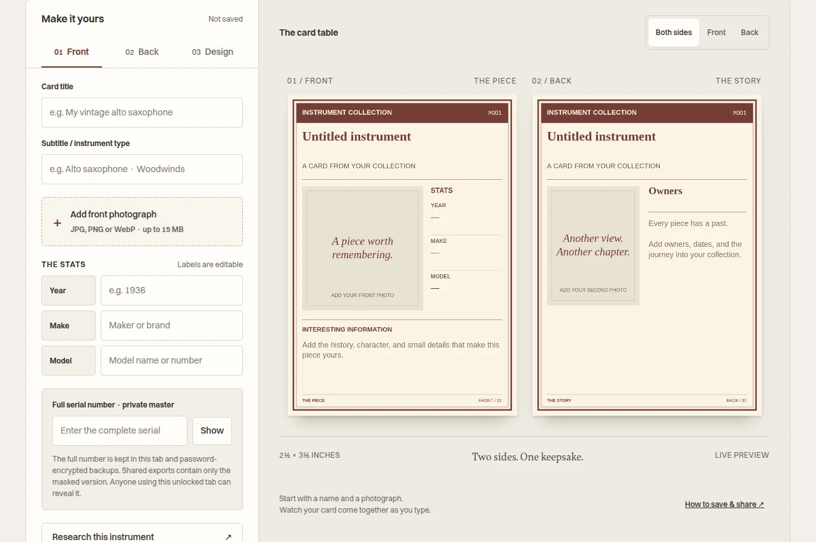Click 'The card table' heading
The height and width of the screenshot is (542, 816).
(309, 33)
